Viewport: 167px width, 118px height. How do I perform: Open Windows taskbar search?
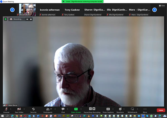coord(7,116)
